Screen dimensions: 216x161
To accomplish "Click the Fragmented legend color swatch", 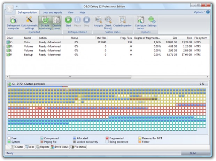I will tap(107, 138).
